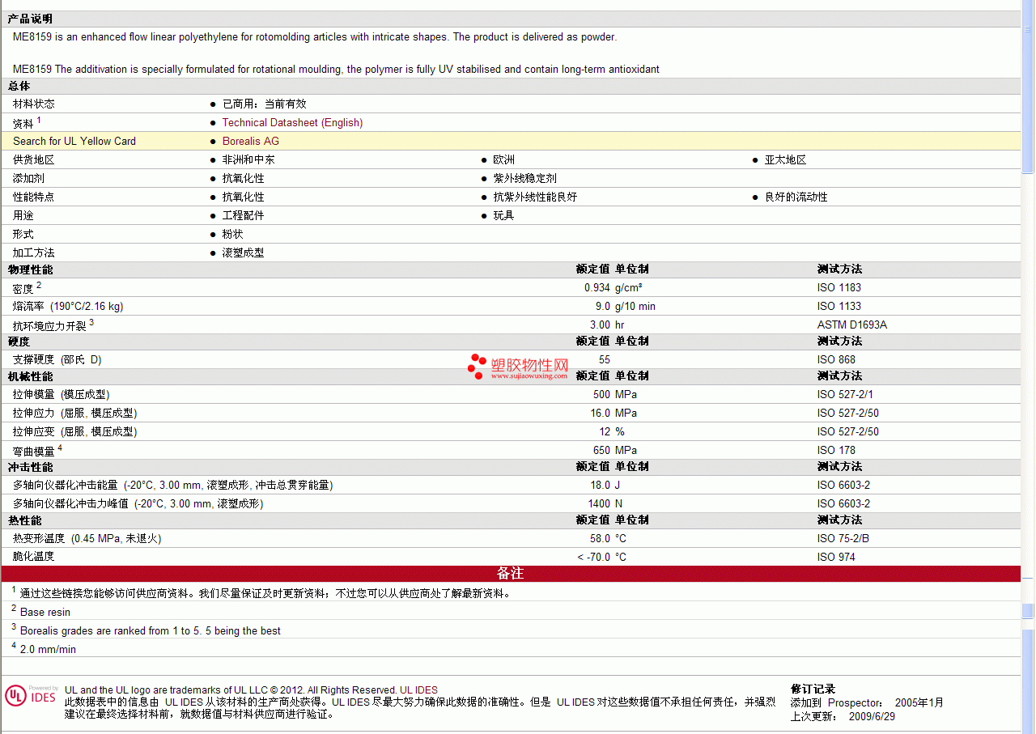
Task: Click the 非洲和中东 region entry
Action: 248,160
